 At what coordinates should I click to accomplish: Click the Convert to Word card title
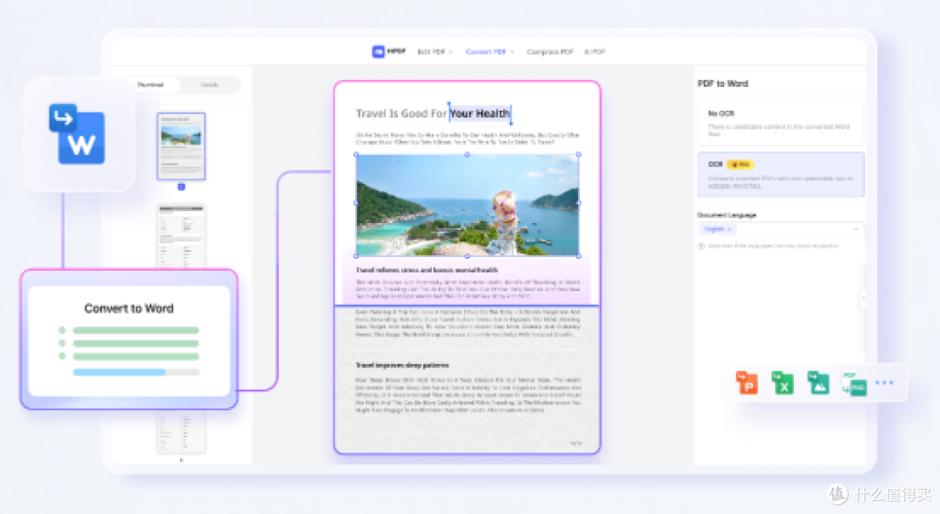click(129, 308)
